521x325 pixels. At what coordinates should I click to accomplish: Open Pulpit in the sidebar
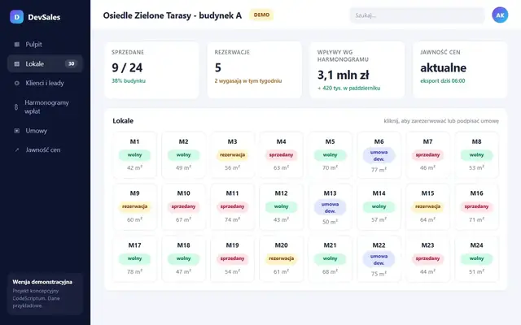click(45, 45)
